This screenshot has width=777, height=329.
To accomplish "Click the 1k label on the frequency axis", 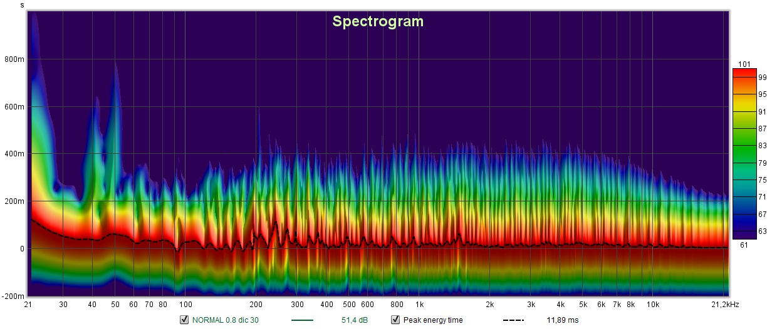I will [419, 305].
